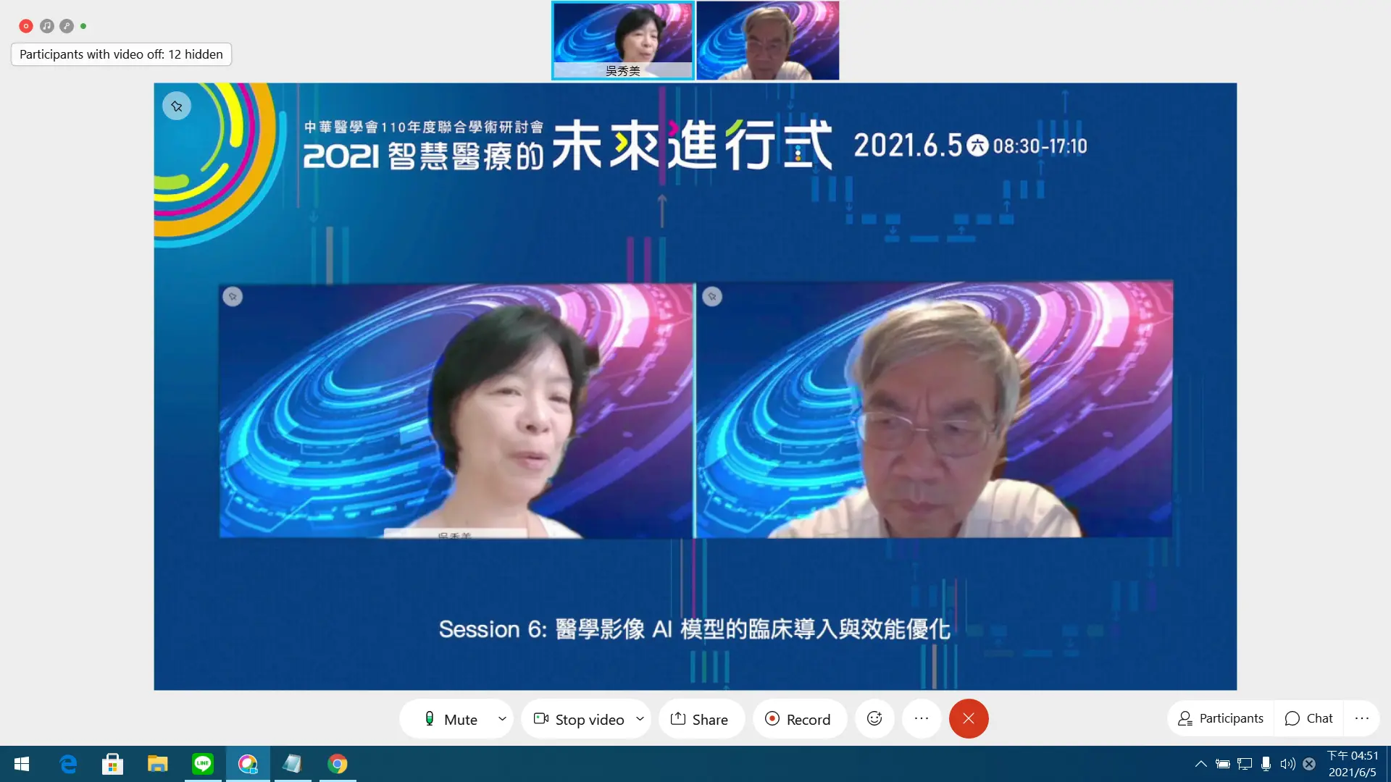Screen dimensions: 1391x782
Task: Start recording with Record button
Action: point(798,719)
